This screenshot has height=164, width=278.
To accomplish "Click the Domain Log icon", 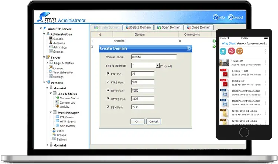I will coord(58,102).
